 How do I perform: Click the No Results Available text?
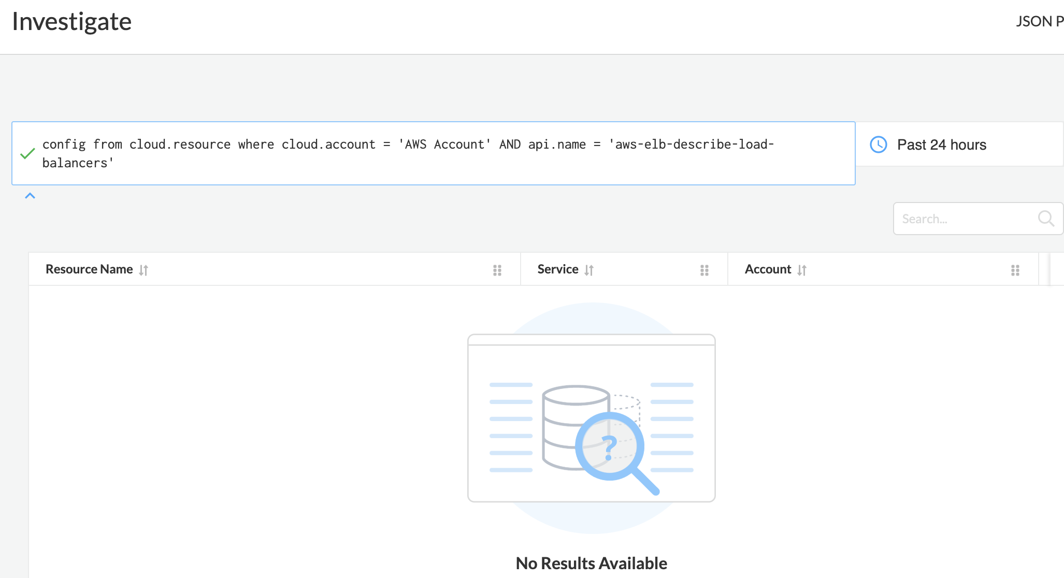(591, 563)
